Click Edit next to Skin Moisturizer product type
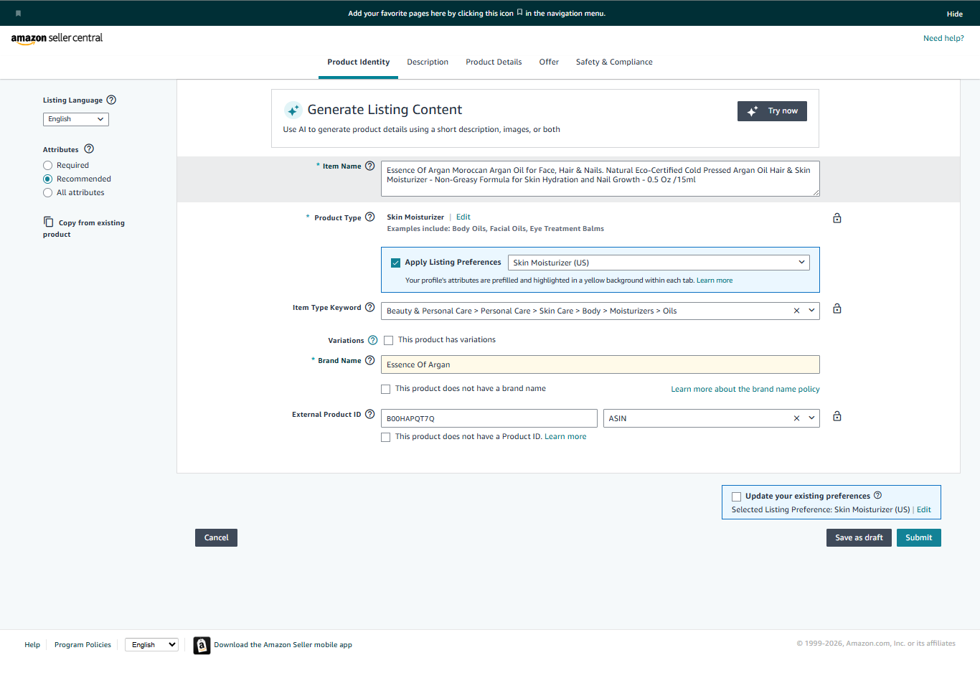 463,217
